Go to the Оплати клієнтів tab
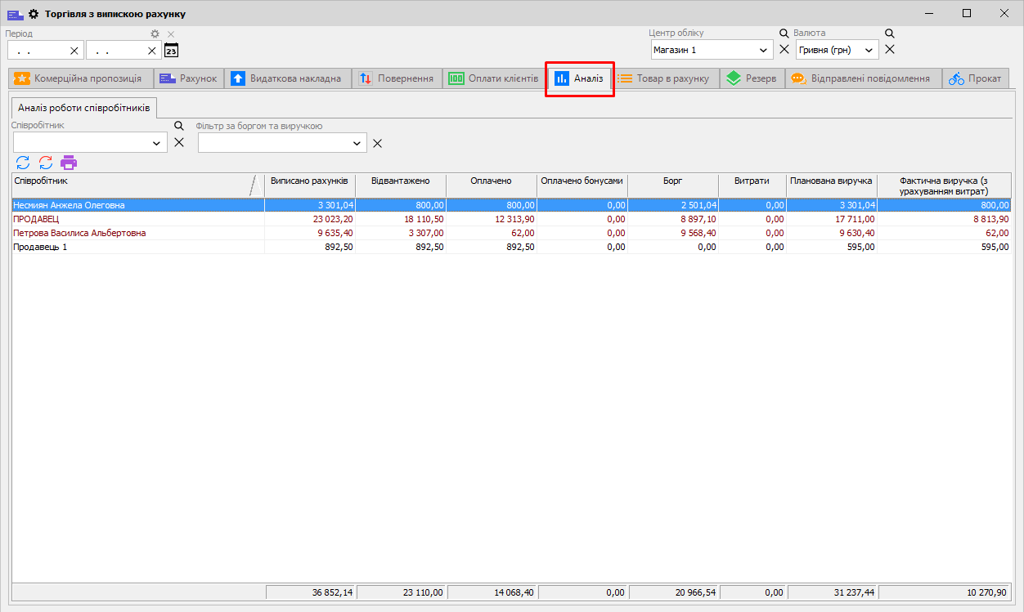The width and height of the screenshot is (1024, 612). pos(494,78)
